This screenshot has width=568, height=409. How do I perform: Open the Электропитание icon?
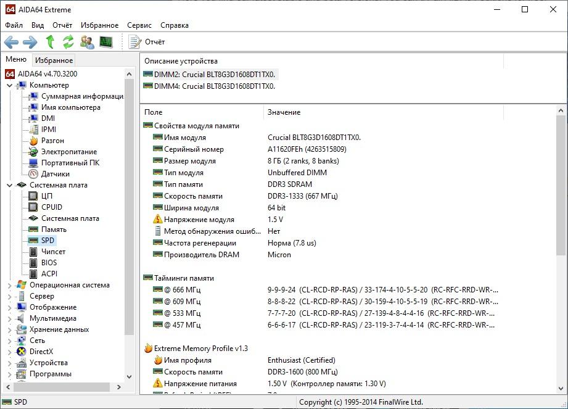(33, 152)
